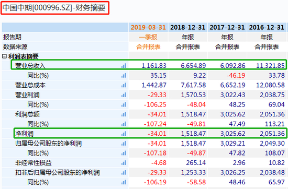Select the 2017-12-31 column header
Viewport: 288px width, 189px height.
(x=227, y=28)
